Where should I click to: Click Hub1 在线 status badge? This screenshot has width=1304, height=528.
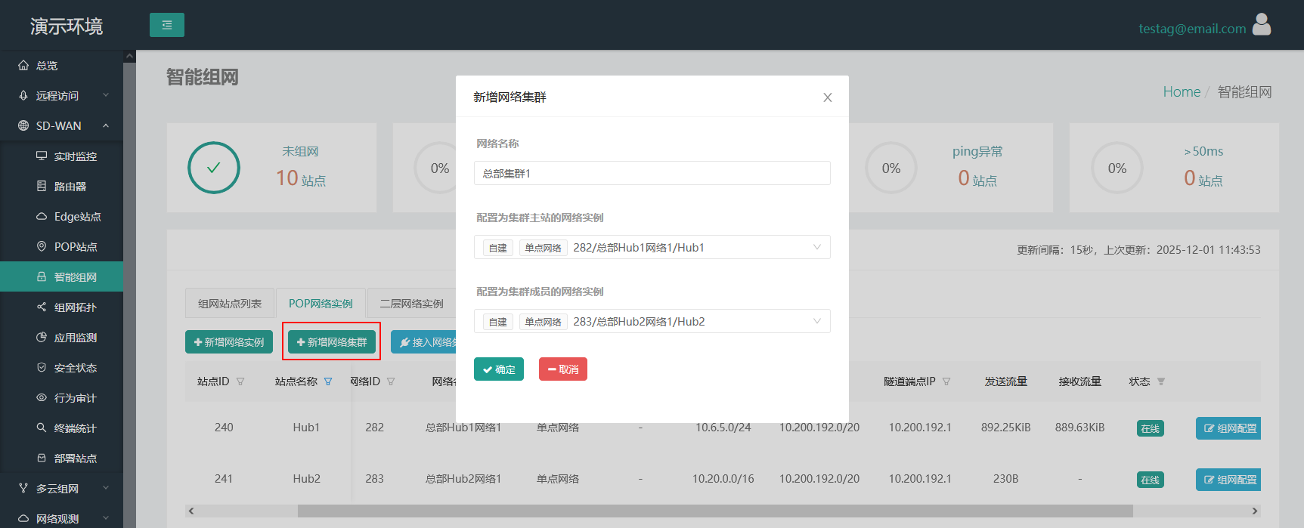pyautogui.click(x=1151, y=428)
